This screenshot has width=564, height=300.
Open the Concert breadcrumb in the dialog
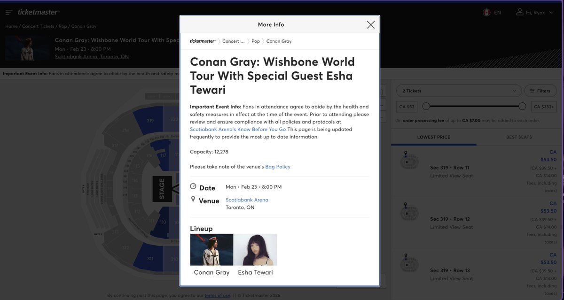pos(233,41)
